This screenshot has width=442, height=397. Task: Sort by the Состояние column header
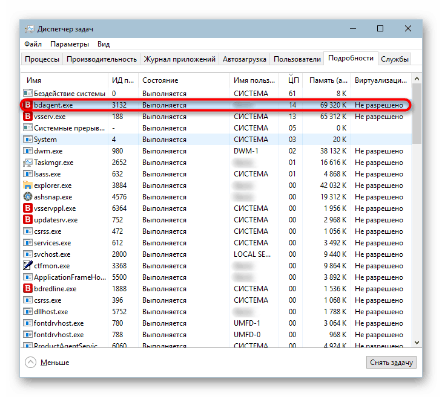pyautogui.click(x=184, y=80)
